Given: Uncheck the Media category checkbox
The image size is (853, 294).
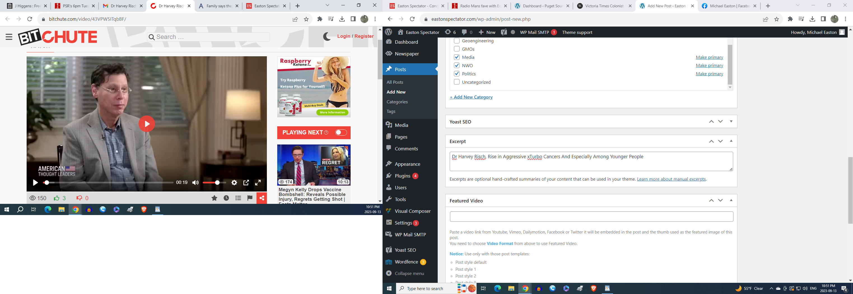Looking at the screenshot, I should click(x=457, y=57).
